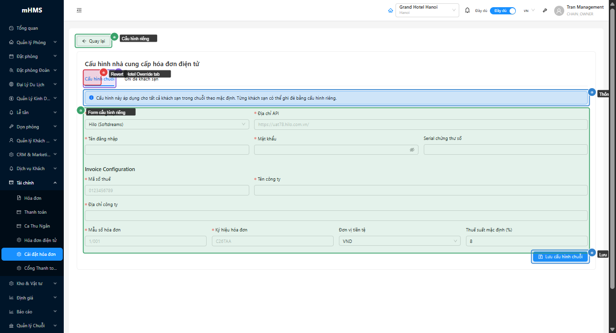
Task: Click the home icon beside the hotel selector
Action: pos(390,11)
